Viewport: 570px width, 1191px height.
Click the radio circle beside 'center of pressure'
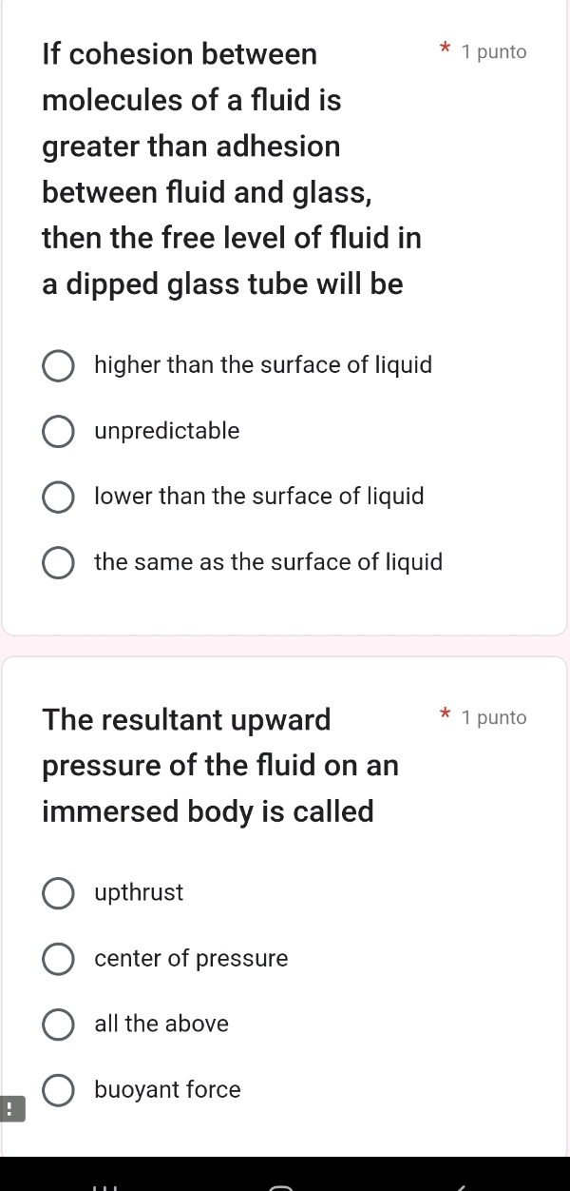[x=58, y=959]
